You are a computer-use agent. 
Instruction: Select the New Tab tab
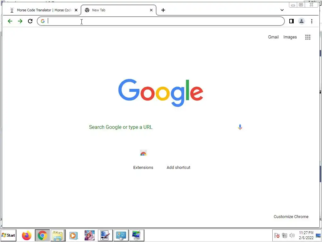click(x=119, y=10)
